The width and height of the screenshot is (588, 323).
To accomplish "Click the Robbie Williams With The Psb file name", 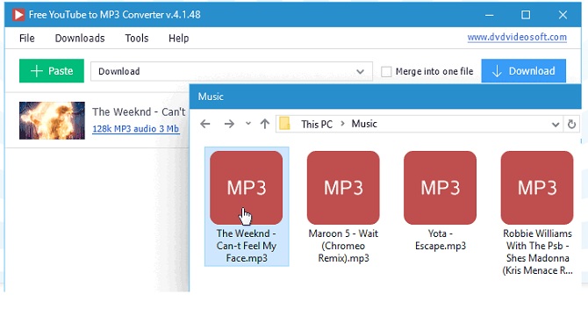I will pos(537,252).
